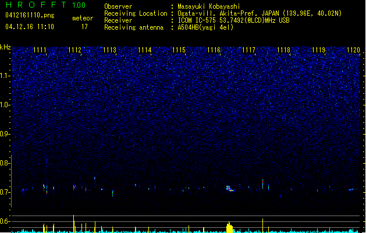Click the wide yellow power burst after 1116
Screen dimensions: 366x233
230,227
